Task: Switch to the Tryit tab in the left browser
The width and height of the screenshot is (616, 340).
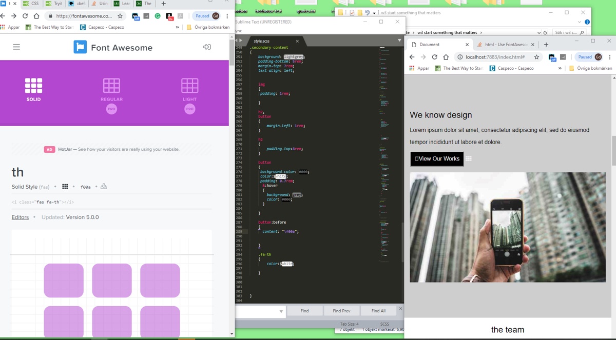Action: pyautogui.click(x=54, y=4)
